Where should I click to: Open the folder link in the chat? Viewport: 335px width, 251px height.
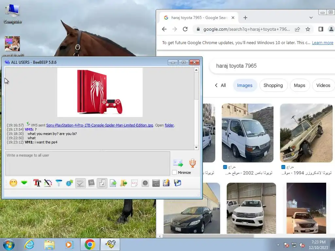169,125
